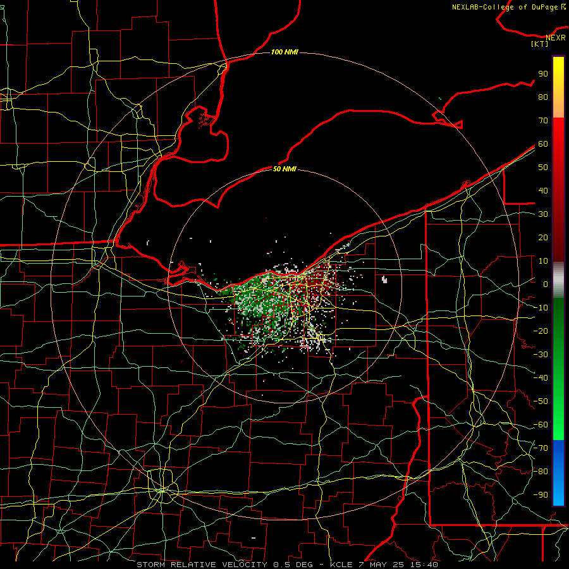Pick the yellow top segment of color bar

pyautogui.click(x=558, y=87)
